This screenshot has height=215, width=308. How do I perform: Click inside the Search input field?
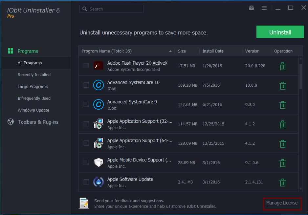[111, 9]
